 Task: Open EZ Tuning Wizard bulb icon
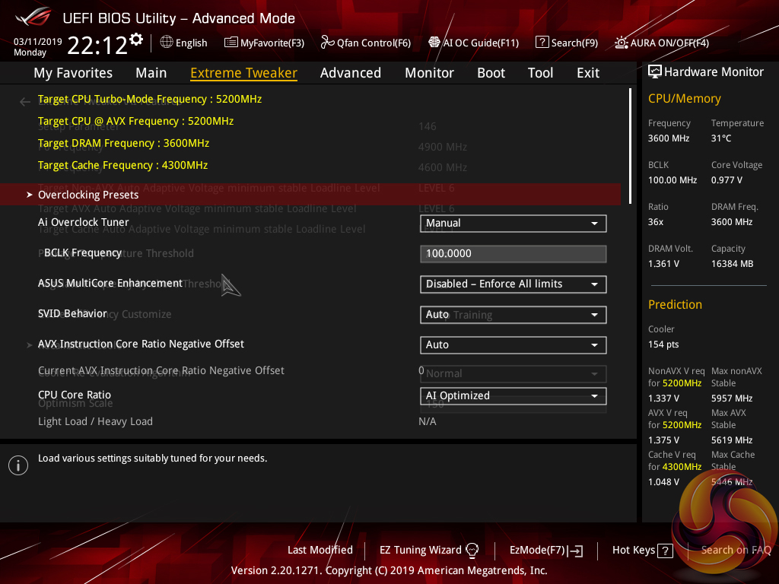[x=472, y=550]
